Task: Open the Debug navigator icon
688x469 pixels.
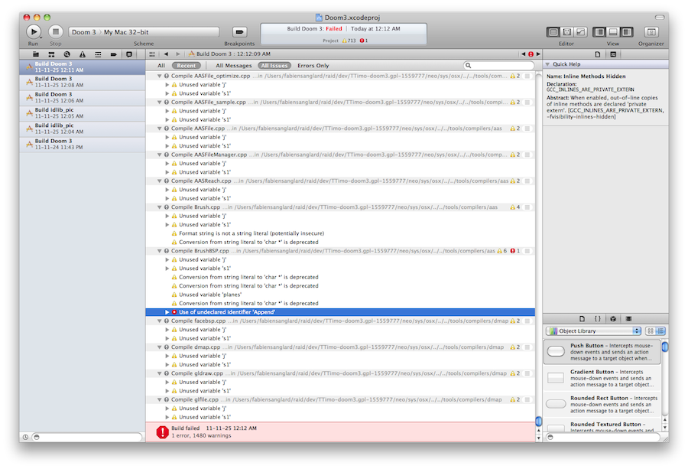Action: coord(98,54)
